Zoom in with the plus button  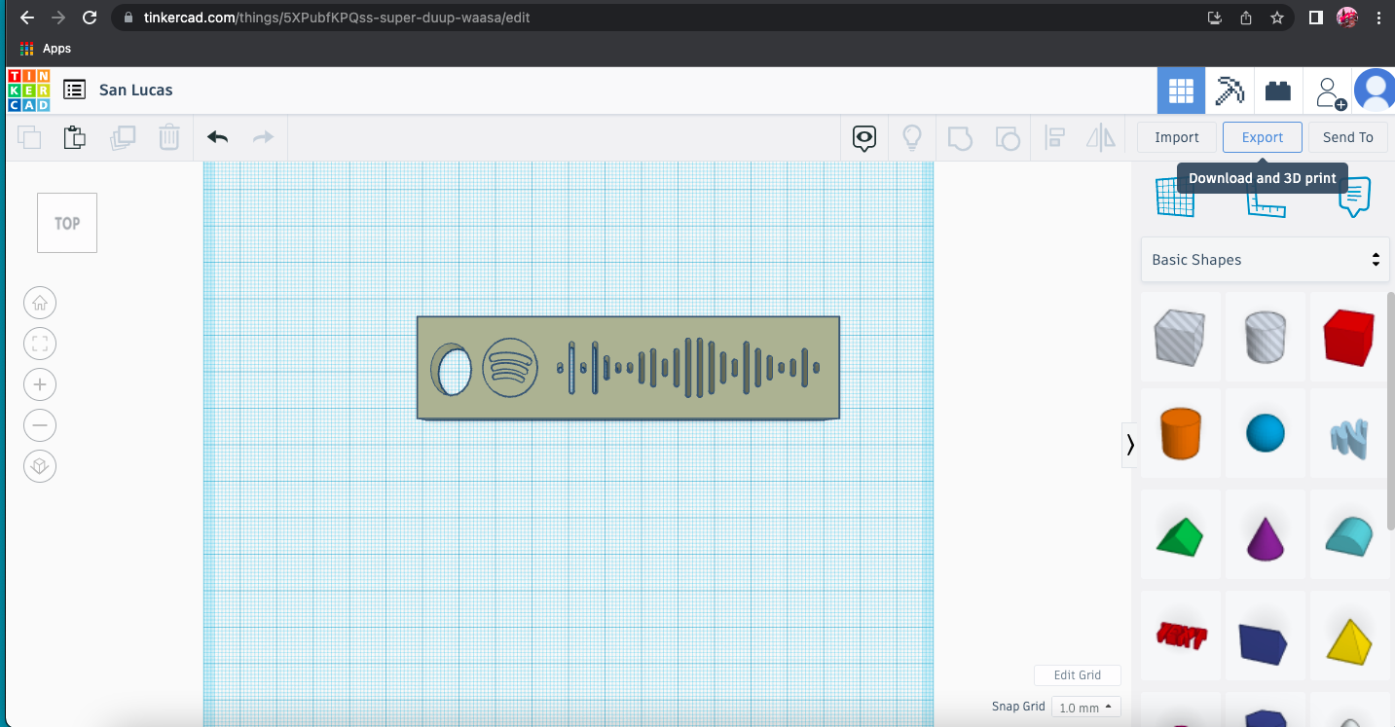coord(40,384)
